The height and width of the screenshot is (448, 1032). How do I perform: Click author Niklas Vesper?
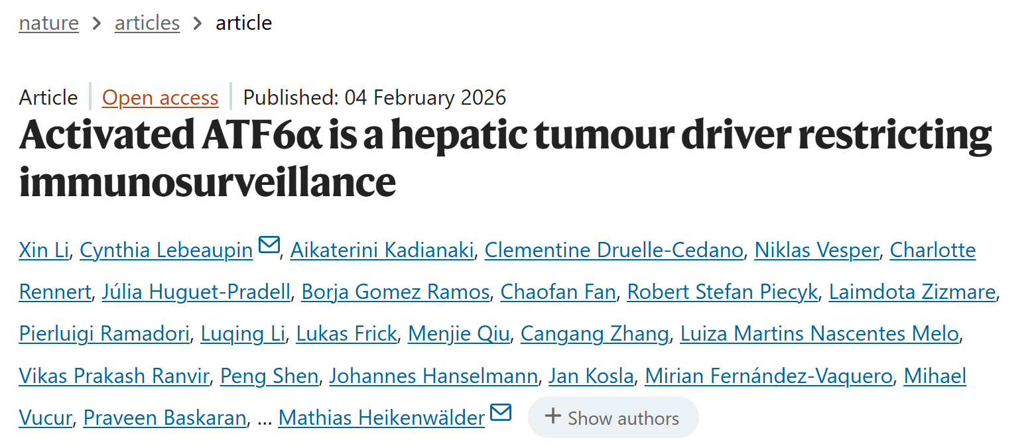[x=816, y=251]
